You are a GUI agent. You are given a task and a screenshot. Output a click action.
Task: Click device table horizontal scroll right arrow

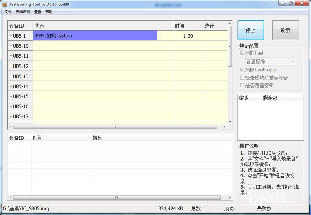point(225,127)
